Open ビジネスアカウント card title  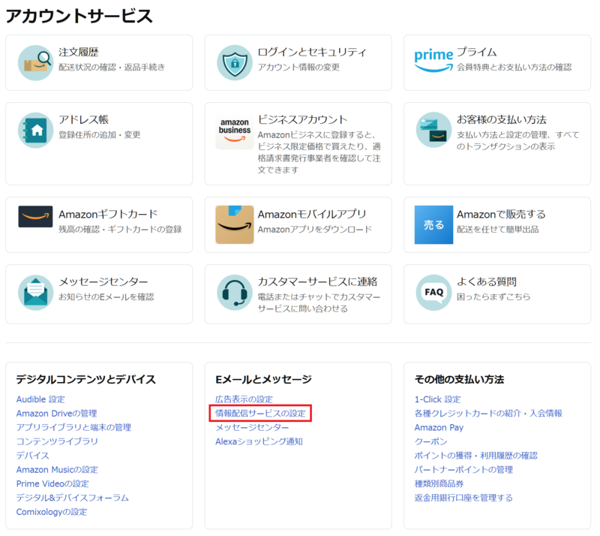coord(302,119)
